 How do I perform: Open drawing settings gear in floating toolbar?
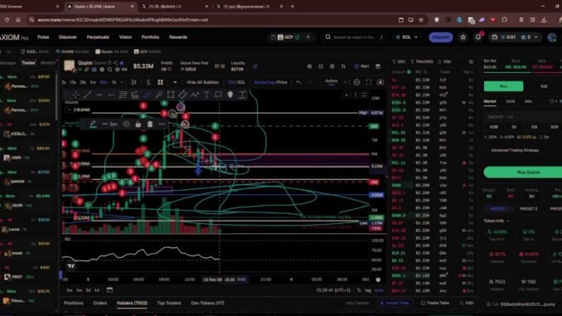tap(126, 124)
